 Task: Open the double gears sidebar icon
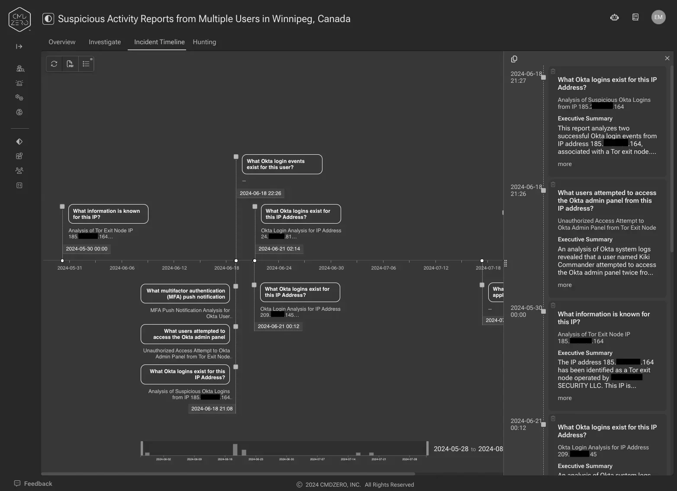(19, 98)
